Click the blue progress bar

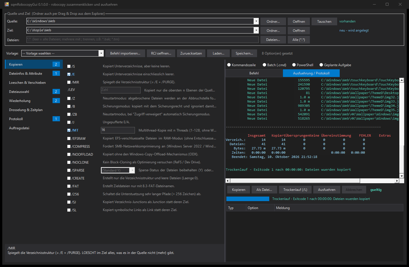click(248, 199)
